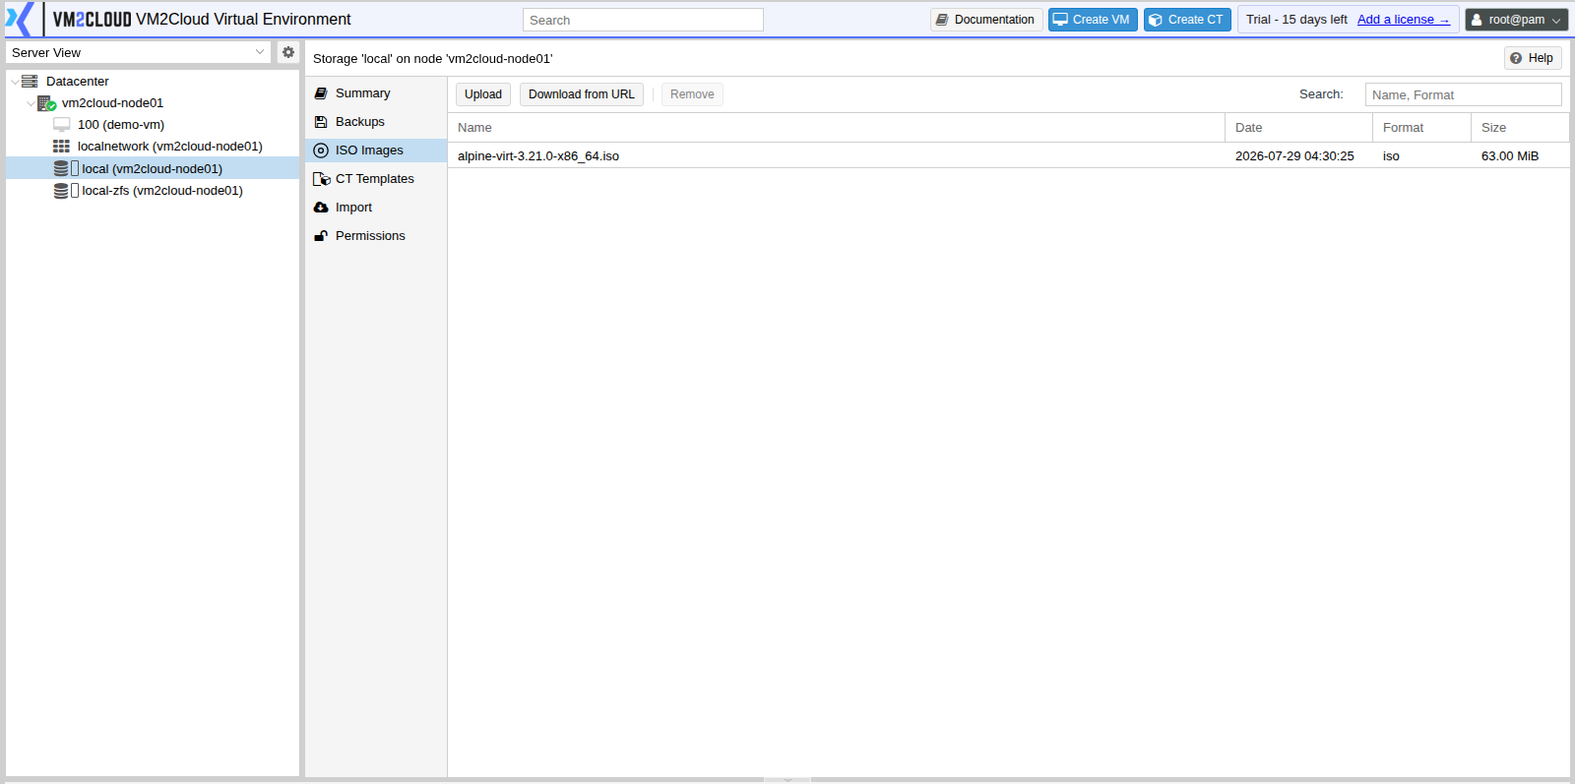Viewport: 1575px width, 784px height.
Task: Click the CT Templates file icon
Action: (x=321, y=179)
